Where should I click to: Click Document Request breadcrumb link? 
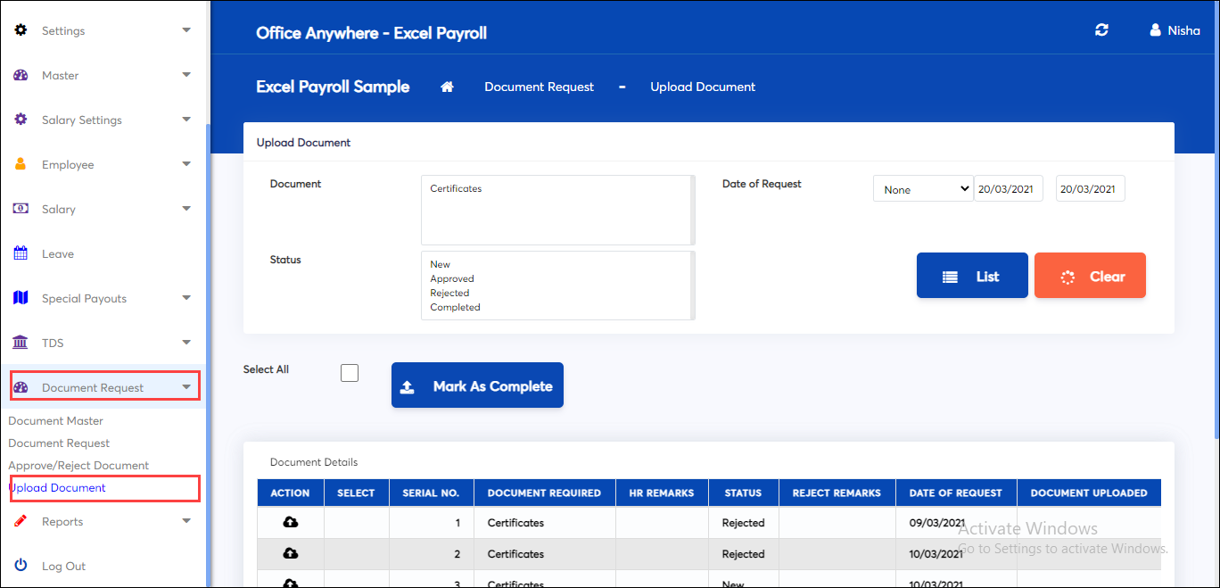[x=540, y=87]
